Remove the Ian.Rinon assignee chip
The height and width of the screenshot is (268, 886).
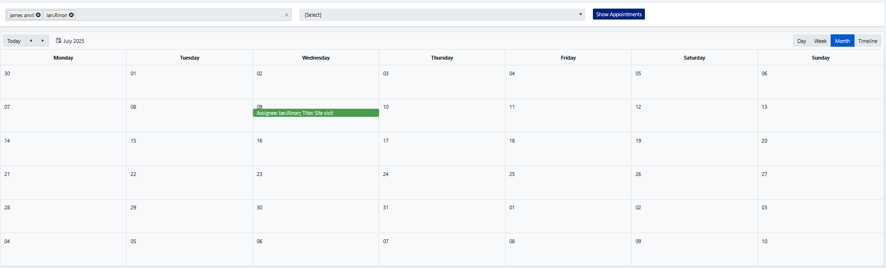71,15
